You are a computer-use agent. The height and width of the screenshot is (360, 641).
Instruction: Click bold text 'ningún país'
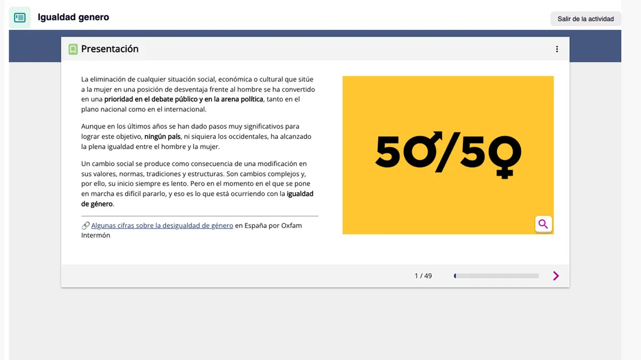[162, 137]
